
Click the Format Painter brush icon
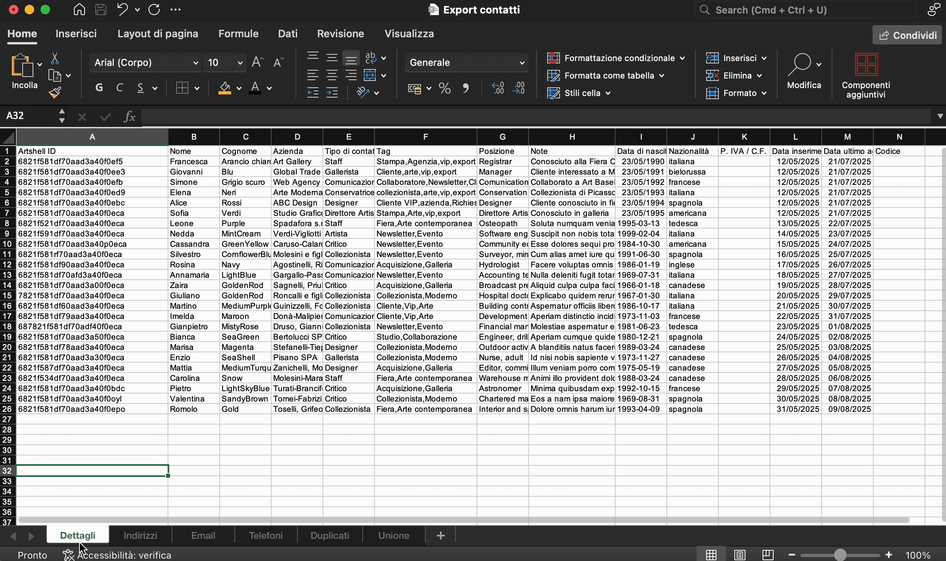point(55,92)
